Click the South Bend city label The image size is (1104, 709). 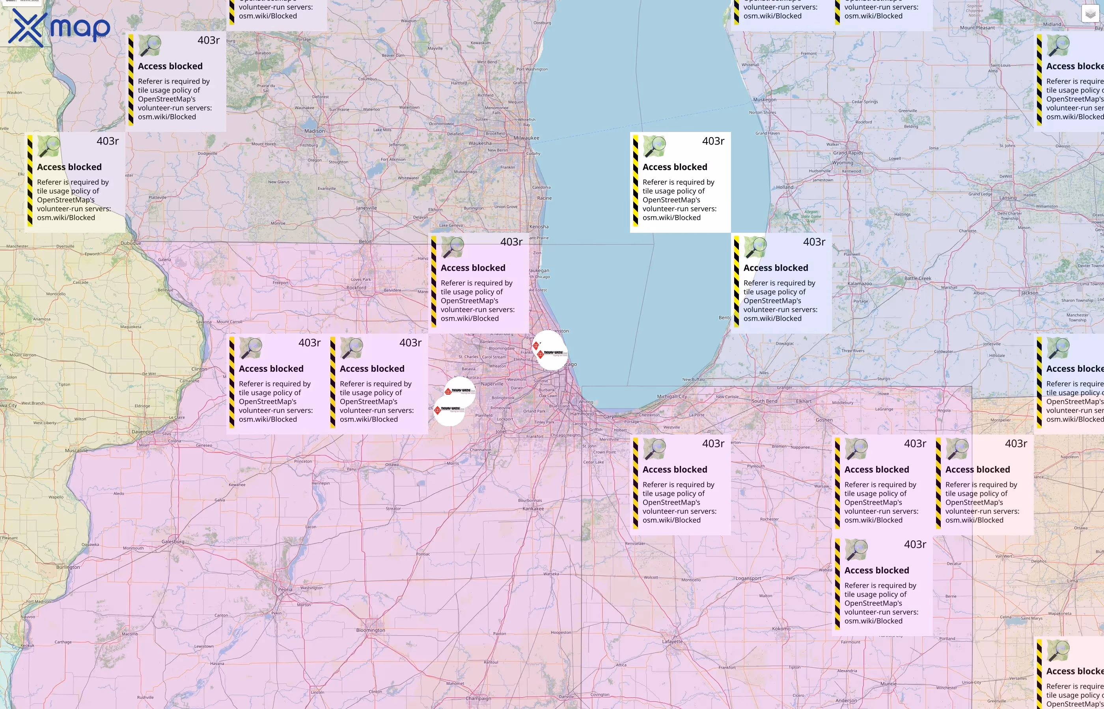[x=765, y=401]
